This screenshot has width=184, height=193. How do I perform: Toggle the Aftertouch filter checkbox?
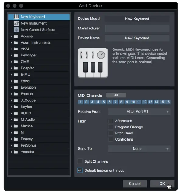pyautogui.click(x=110, y=121)
